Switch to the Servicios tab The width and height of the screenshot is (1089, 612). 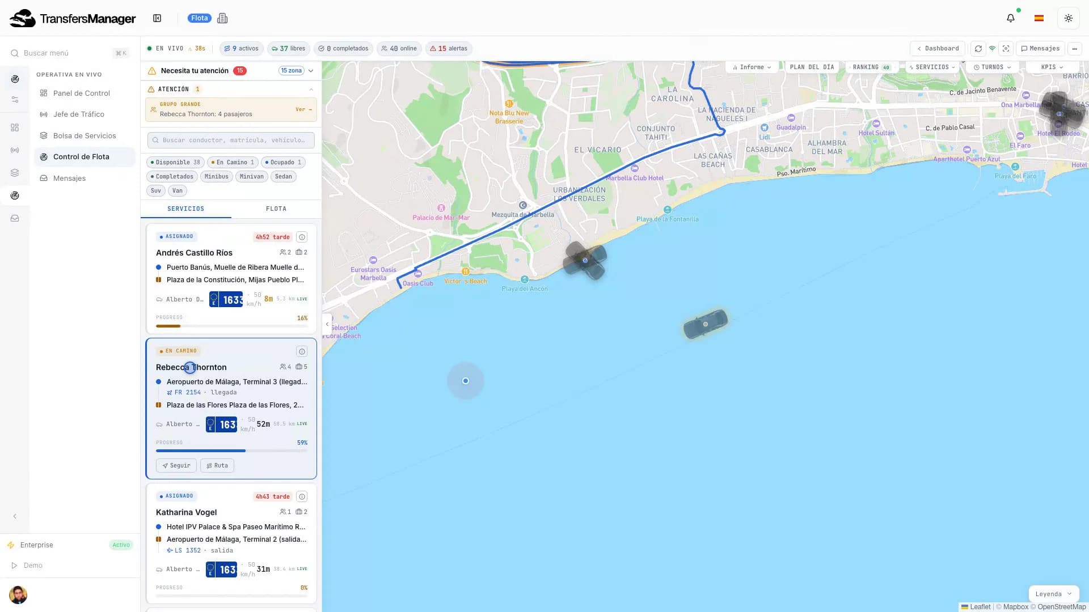(185, 209)
